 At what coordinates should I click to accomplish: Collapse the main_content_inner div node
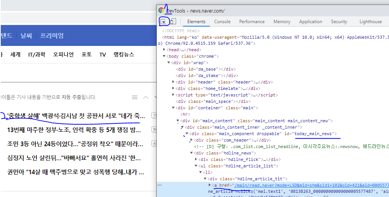pos(182,127)
